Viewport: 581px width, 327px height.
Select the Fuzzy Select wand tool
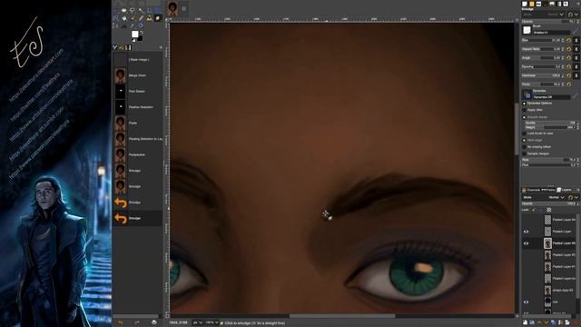[142, 10]
